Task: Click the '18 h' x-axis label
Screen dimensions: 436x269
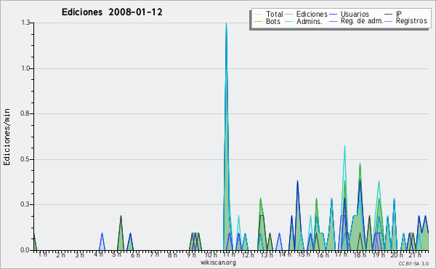Action: [360, 254]
